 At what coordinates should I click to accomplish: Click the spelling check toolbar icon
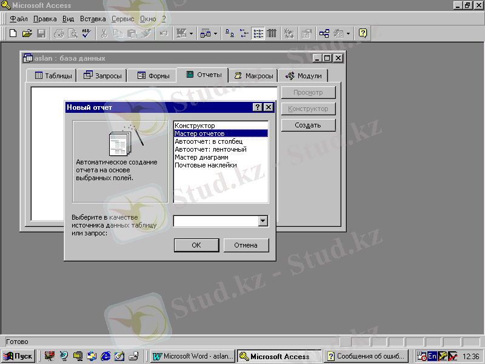[x=86, y=33]
